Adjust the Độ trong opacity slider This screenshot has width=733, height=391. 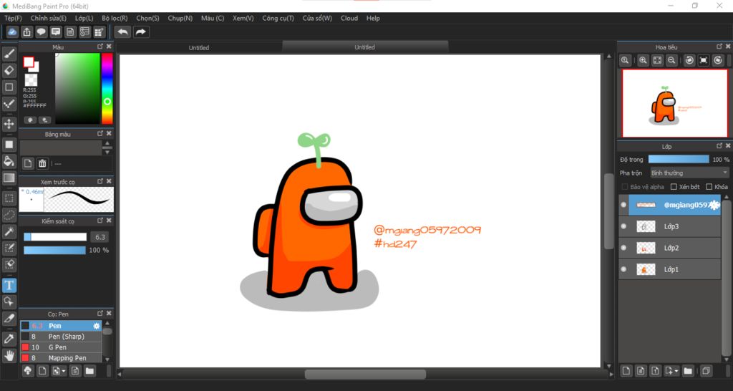point(679,160)
